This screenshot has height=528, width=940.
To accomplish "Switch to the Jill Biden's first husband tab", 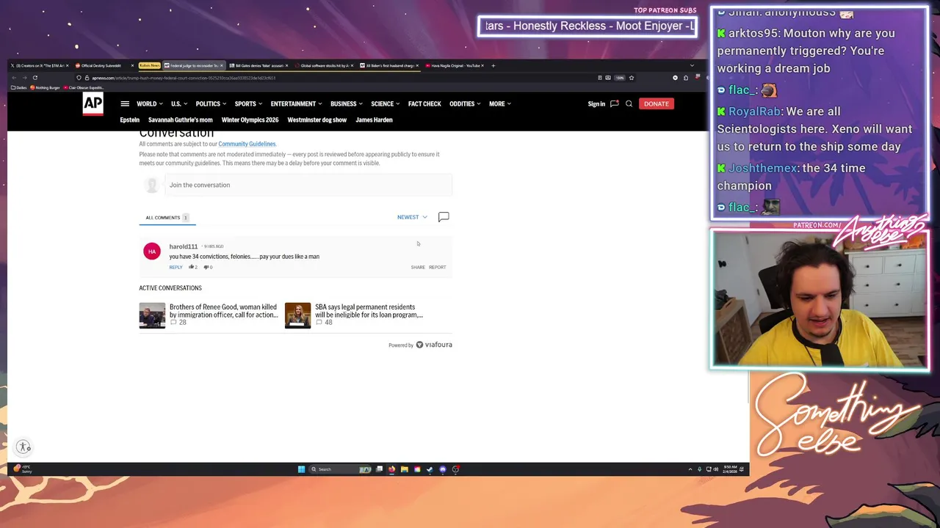I will [x=388, y=65].
